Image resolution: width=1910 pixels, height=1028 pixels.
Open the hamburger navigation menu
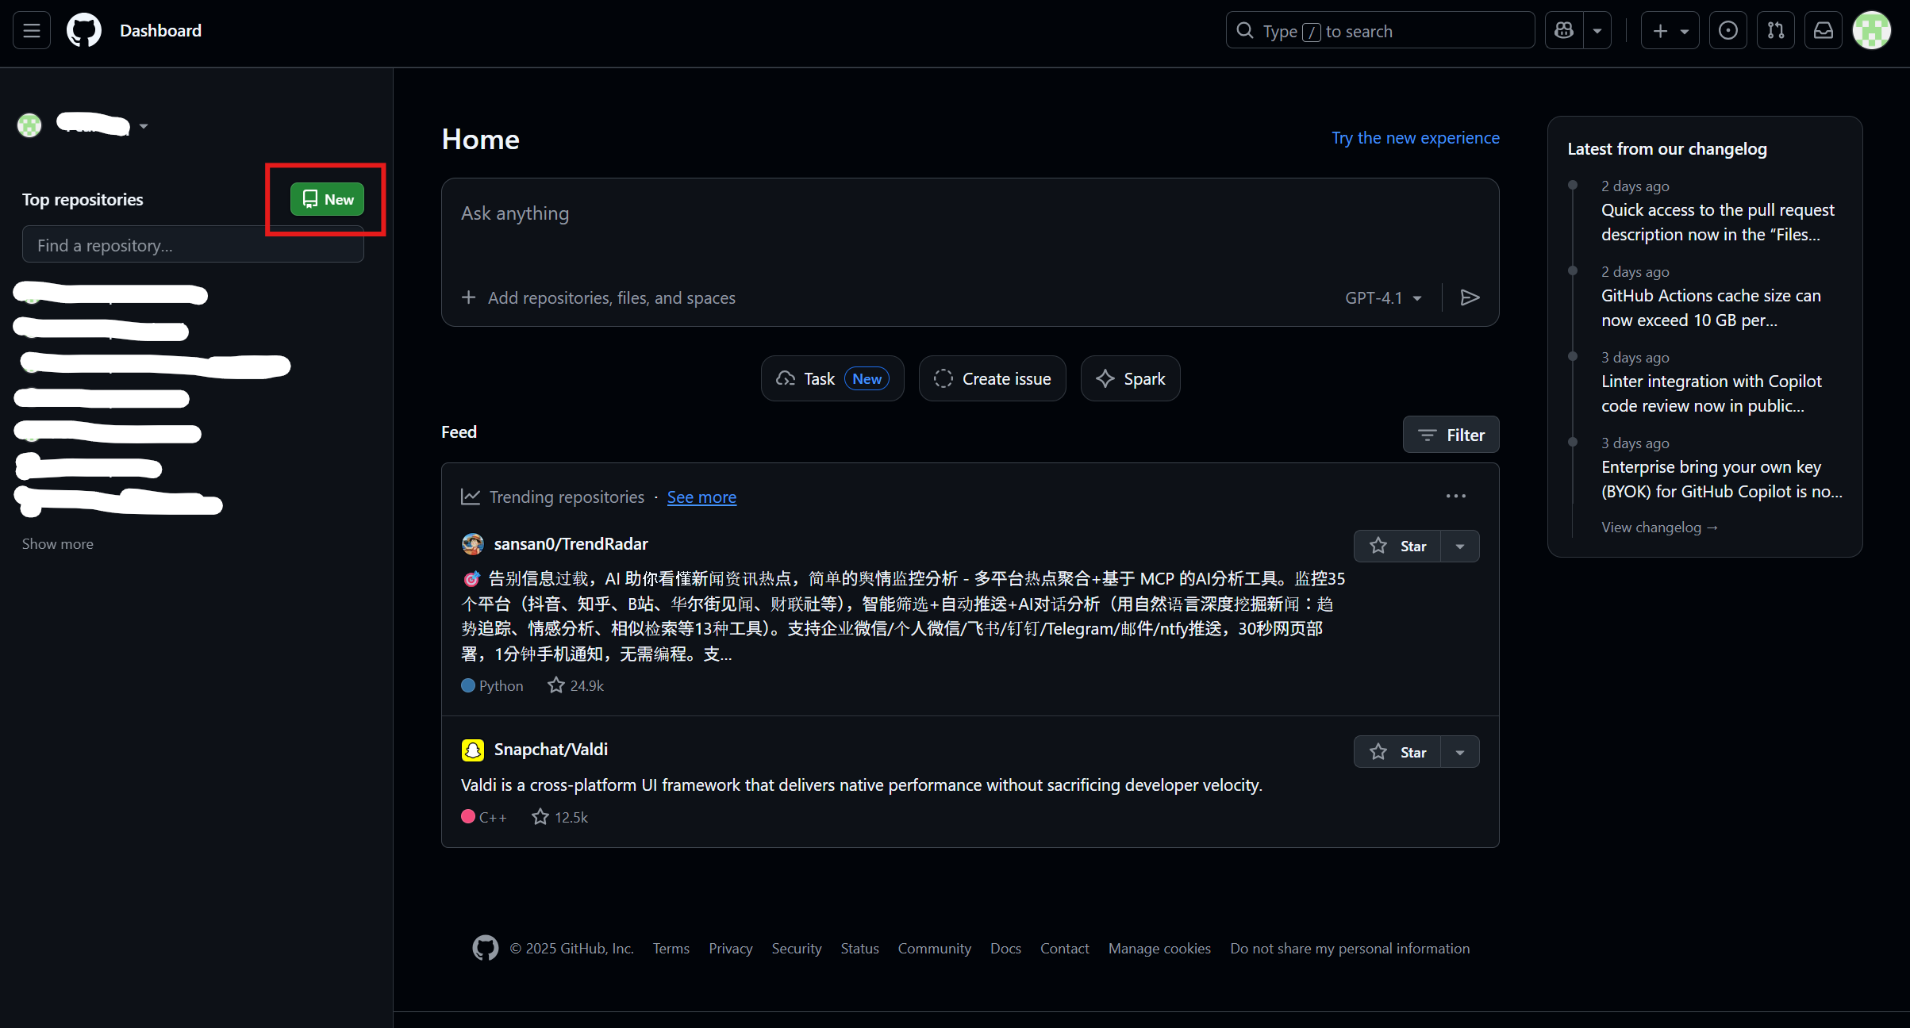click(32, 31)
